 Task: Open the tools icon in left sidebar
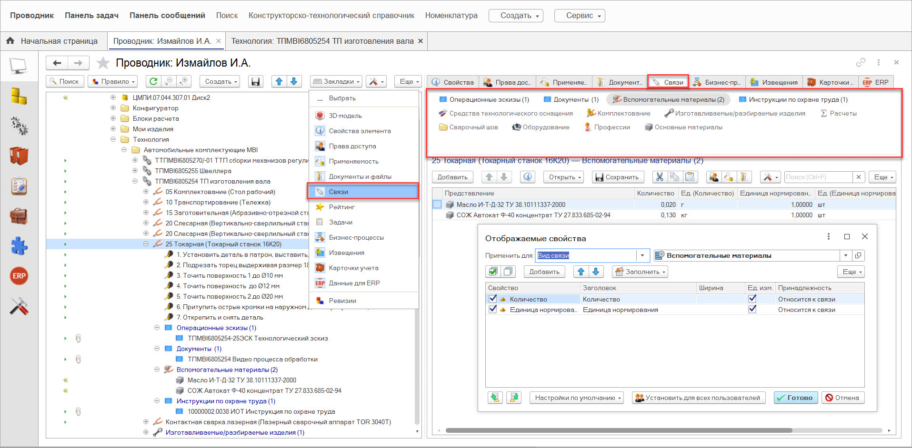[x=19, y=306]
